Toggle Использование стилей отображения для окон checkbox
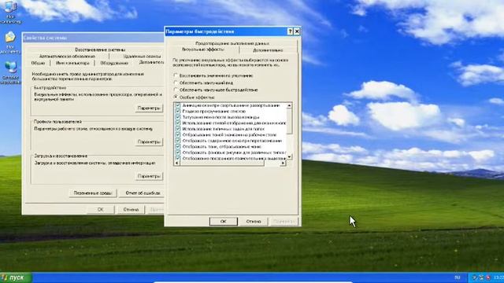The image size is (504, 283). click(178, 123)
